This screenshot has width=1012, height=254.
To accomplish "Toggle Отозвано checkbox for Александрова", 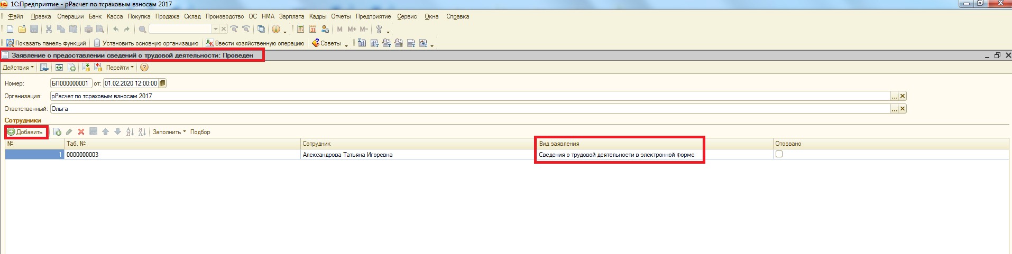I will point(779,154).
